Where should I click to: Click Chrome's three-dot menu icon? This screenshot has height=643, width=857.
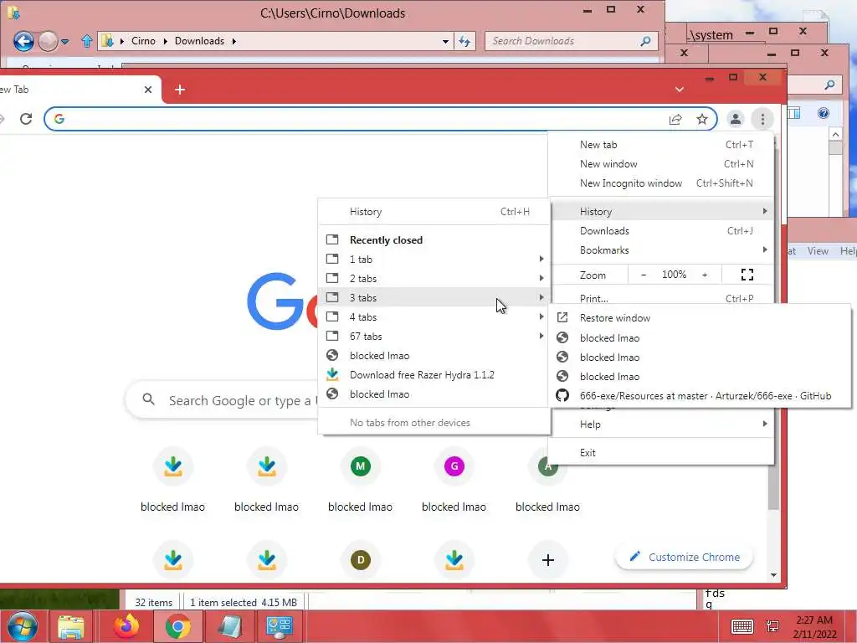point(762,119)
